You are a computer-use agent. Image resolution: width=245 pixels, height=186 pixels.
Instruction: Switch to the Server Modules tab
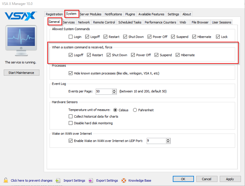[91, 14]
